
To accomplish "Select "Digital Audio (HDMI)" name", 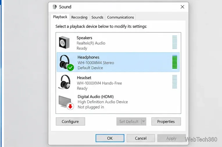I will tap(96, 97).
